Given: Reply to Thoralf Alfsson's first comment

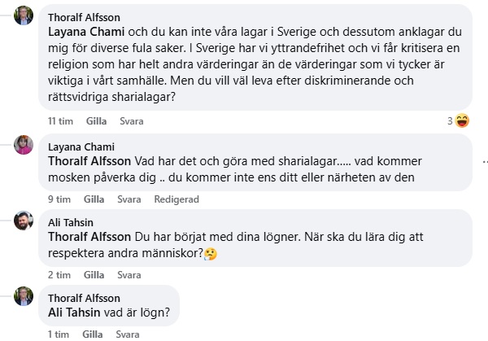Looking at the screenshot, I should (x=132, y=121).
